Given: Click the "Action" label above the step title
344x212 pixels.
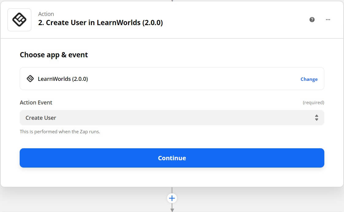Looking at the screenshot, I should tap(46, 14).
